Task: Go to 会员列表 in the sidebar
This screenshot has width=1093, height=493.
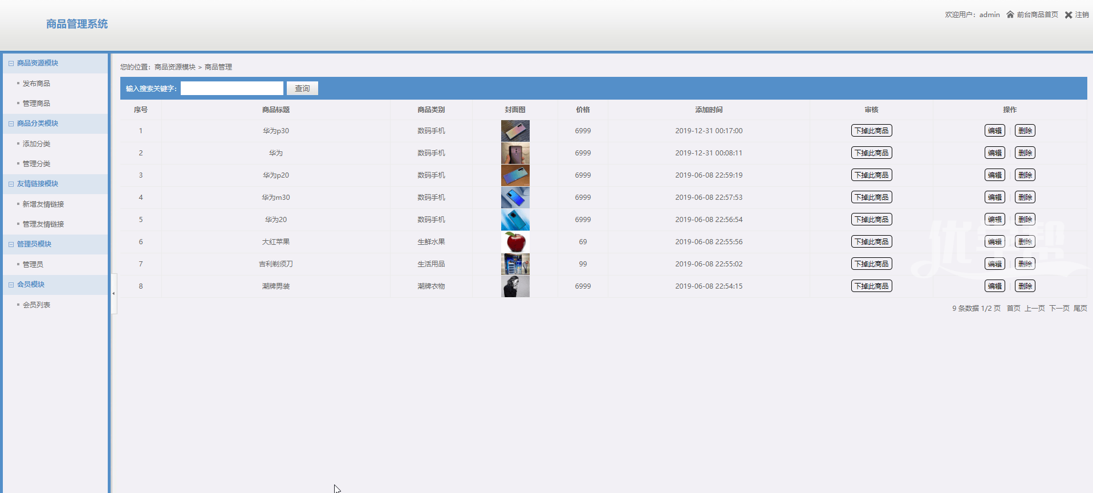Action: point(36,305)
